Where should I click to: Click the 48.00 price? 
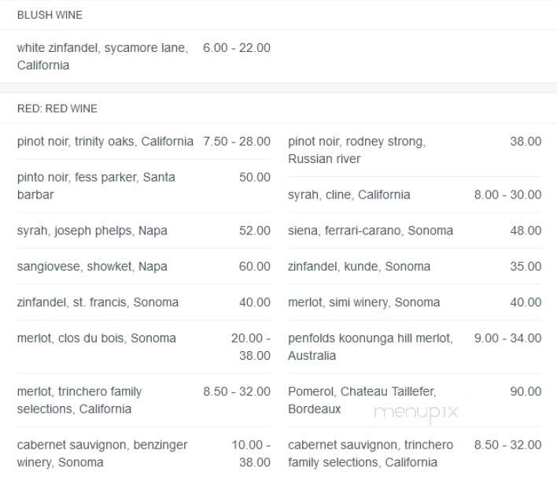tap(526, 231)
